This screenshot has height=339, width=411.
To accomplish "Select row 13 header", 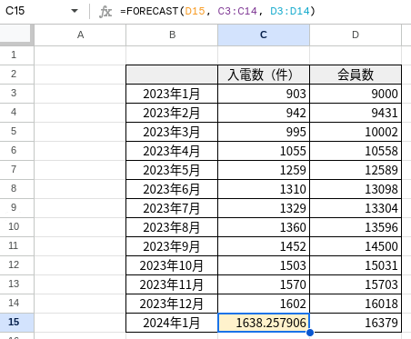I will (16, 284).
